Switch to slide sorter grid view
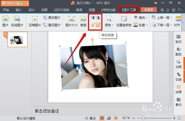The width and height of the screenshot is (185, 121). tap(109, 118)
